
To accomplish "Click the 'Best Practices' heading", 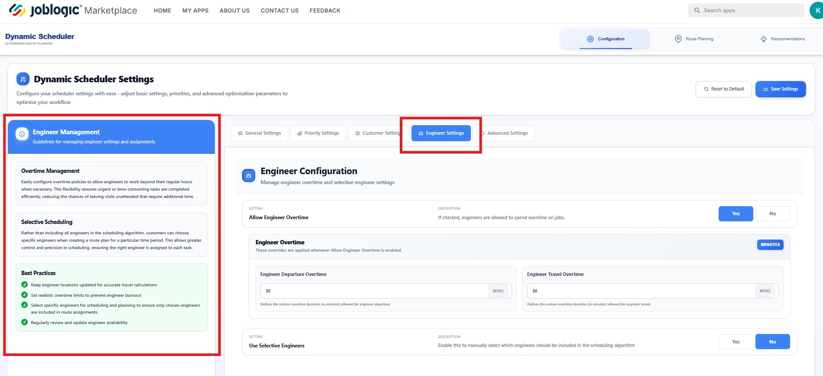I will pos(39,273).
